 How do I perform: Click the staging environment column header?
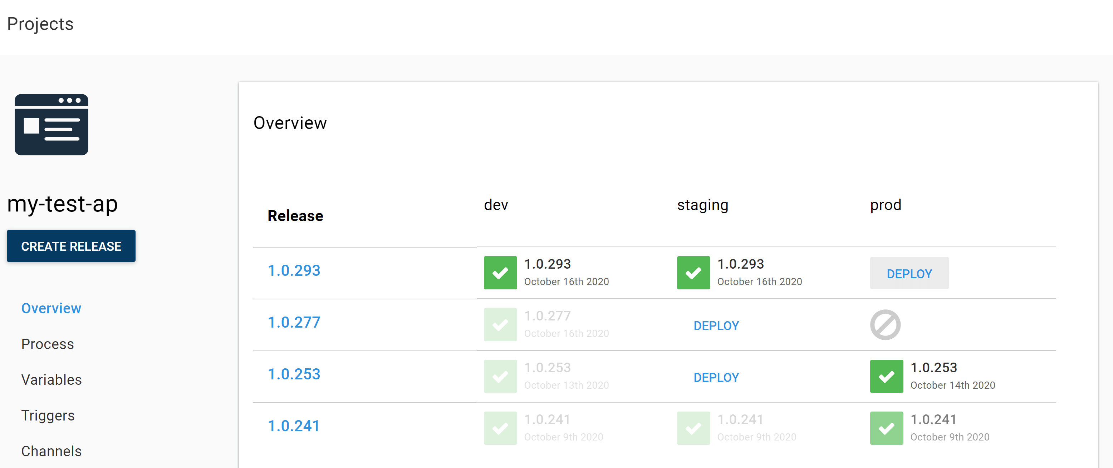[x=702, y=205]
